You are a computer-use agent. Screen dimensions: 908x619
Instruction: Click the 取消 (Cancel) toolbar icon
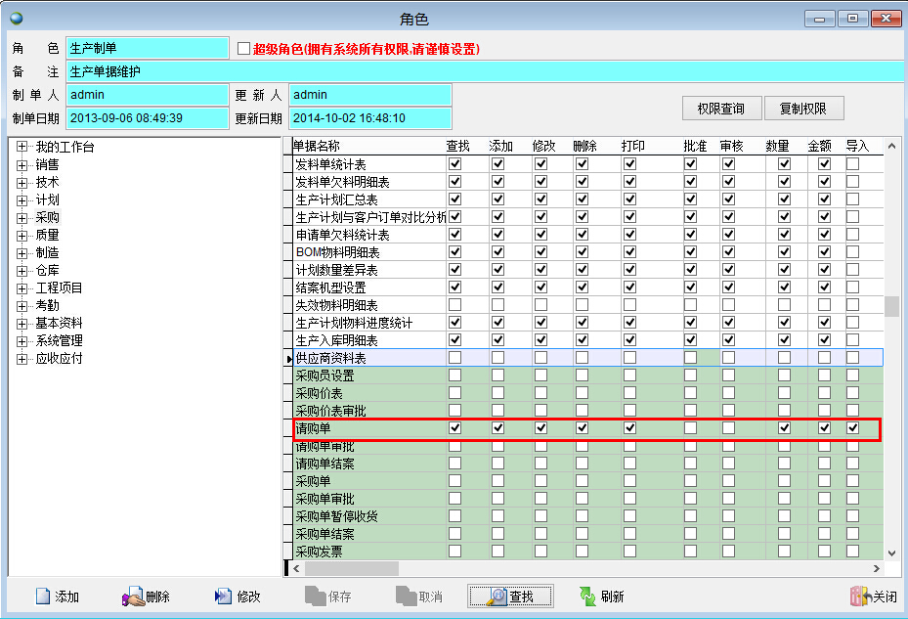point(406,597)
